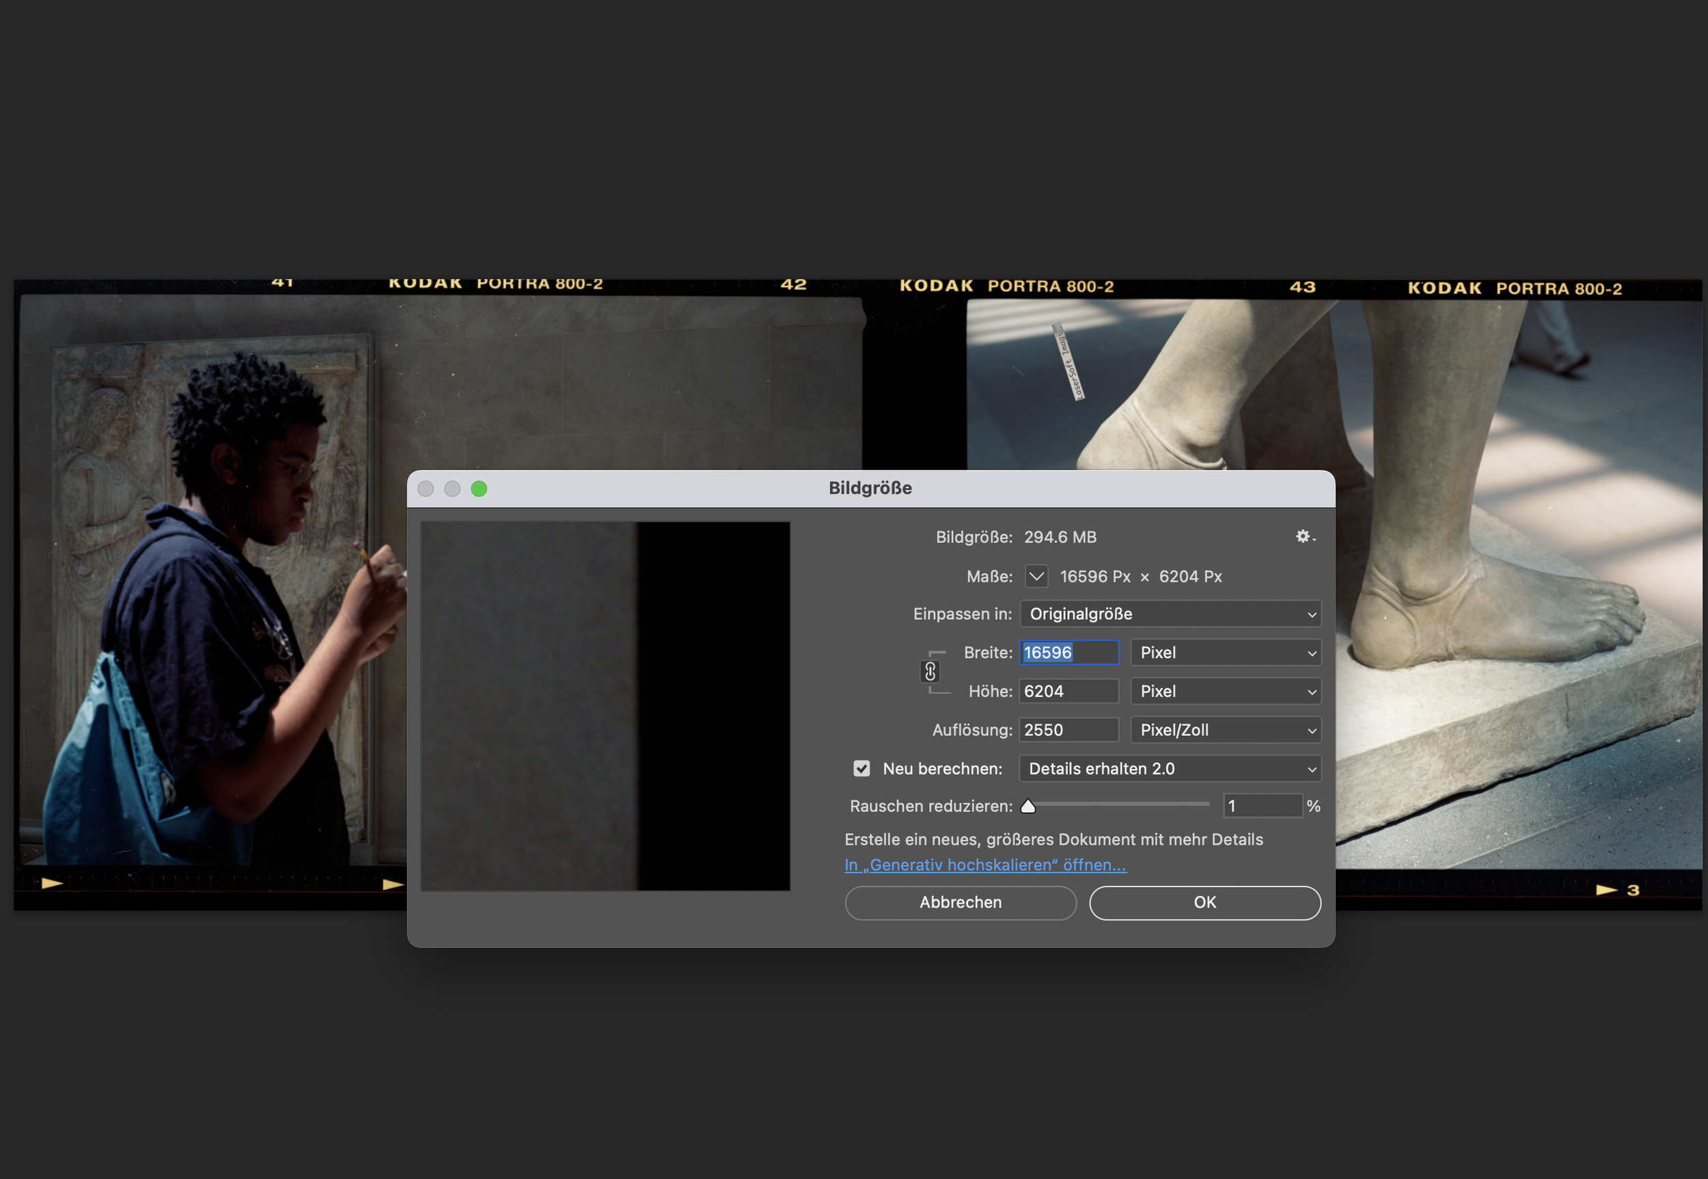
Task: Click the Bildgröße dialog title bar
Action: [x=870, y=488]
